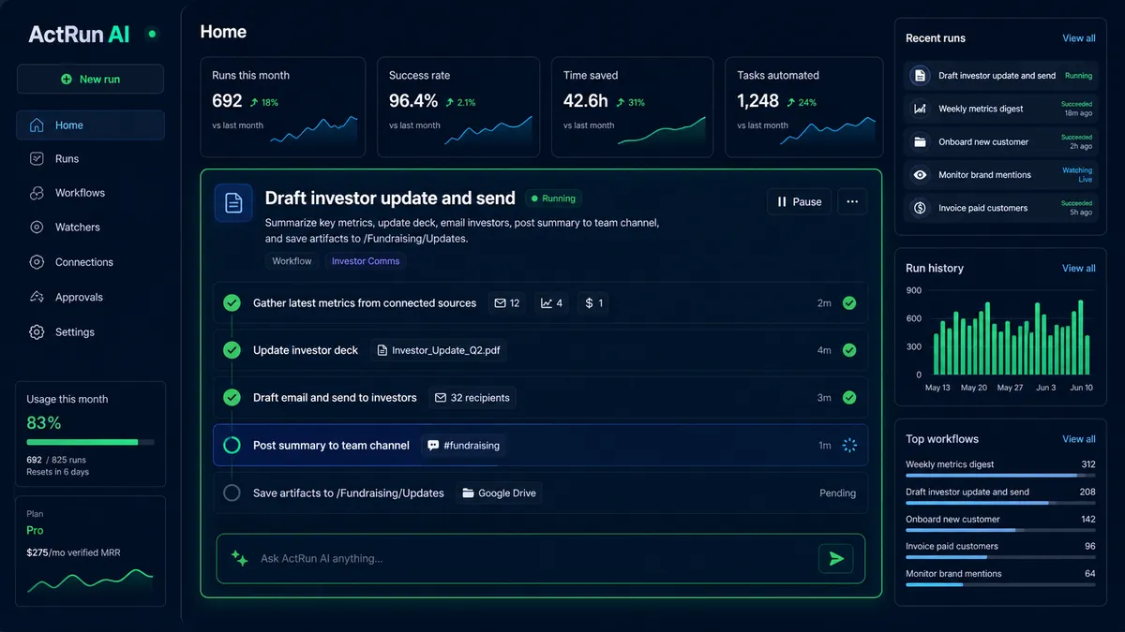The width and height of the screenshot is (1125, 632).
Task: Open the Invoice paid customers recent run
Action: (1001, 208)
